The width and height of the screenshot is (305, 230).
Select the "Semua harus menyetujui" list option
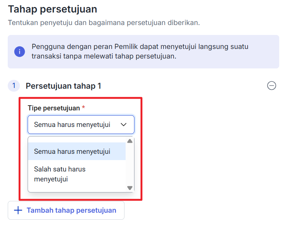click(x=72, y=151)
